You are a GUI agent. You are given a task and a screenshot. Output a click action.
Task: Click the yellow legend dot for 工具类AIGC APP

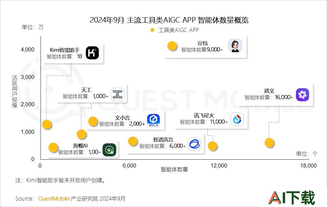coord(153,30)
